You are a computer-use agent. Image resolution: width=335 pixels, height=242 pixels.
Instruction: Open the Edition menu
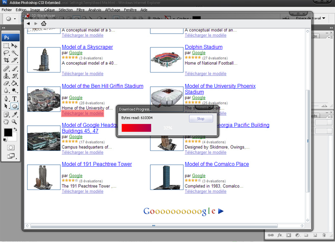[21, 10]
